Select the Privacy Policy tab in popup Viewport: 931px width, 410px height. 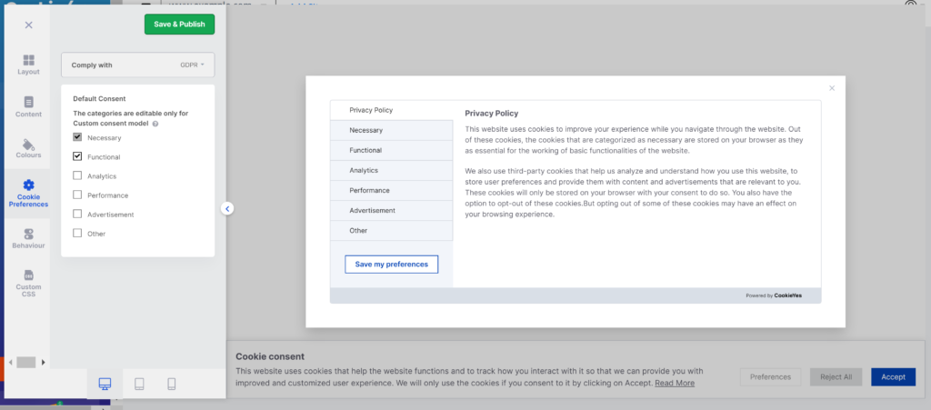click(x=391, y=110)
